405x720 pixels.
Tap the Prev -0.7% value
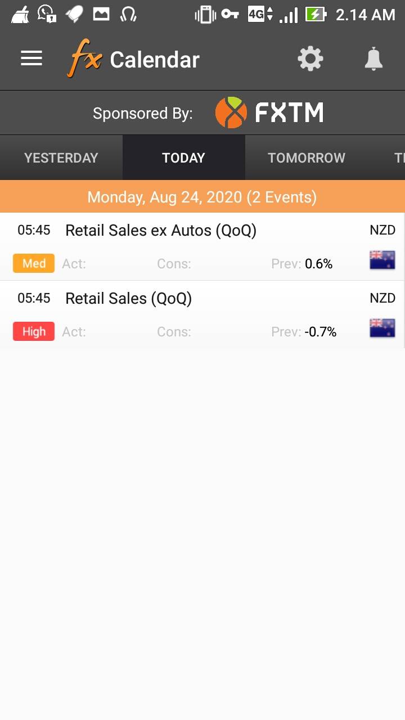click(x=320, y=332)
